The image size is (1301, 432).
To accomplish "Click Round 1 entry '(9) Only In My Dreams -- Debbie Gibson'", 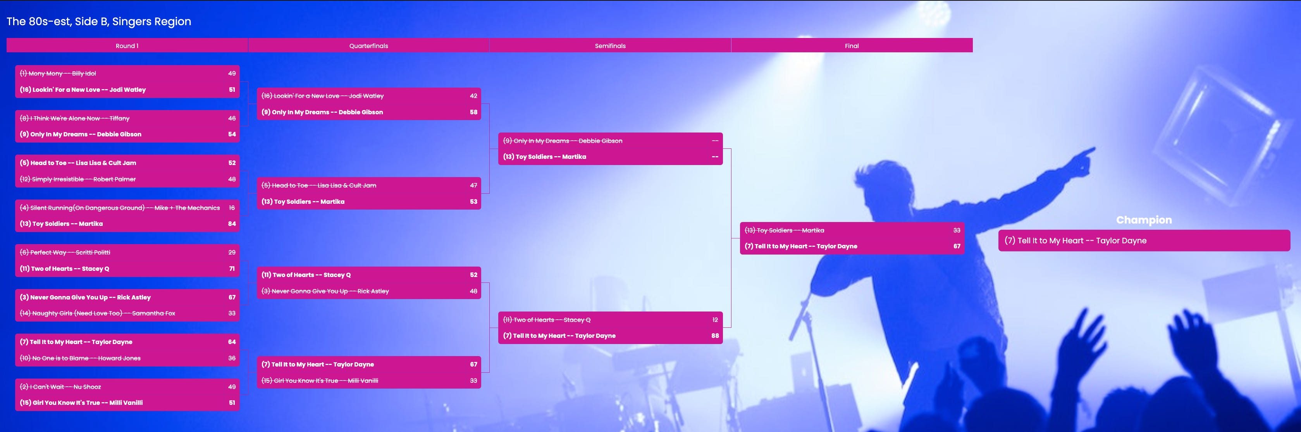I will coord(127,134).
